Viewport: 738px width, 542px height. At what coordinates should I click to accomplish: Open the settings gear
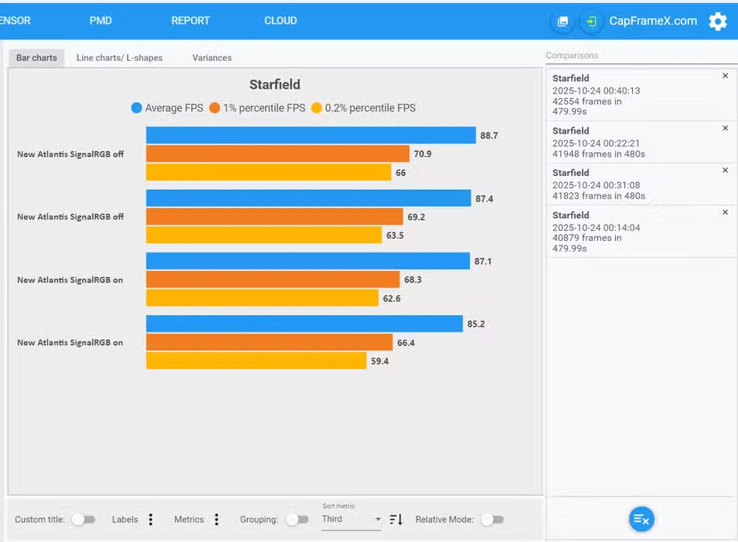718,22
